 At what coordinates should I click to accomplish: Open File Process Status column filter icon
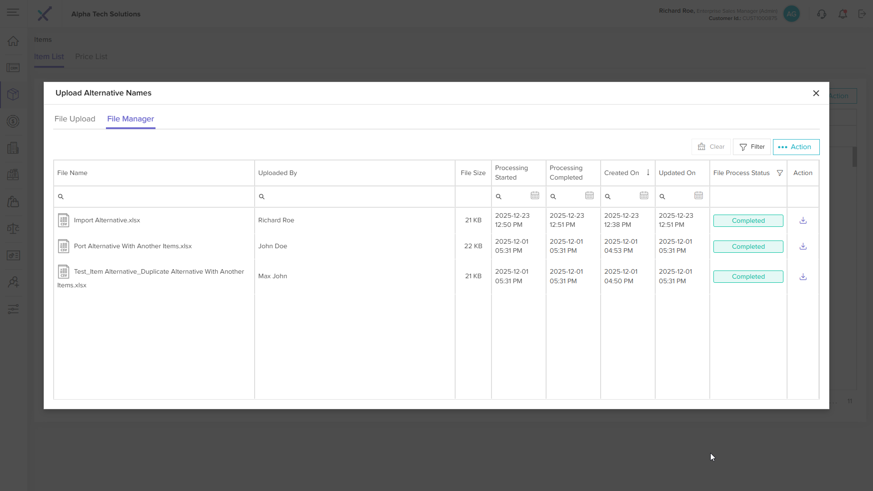point(780,173)
